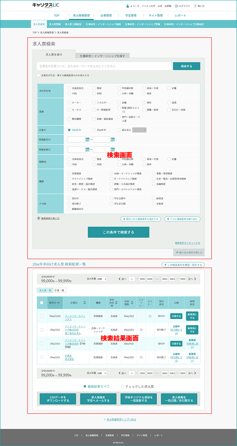Open 企業管理 main menu

106,16
